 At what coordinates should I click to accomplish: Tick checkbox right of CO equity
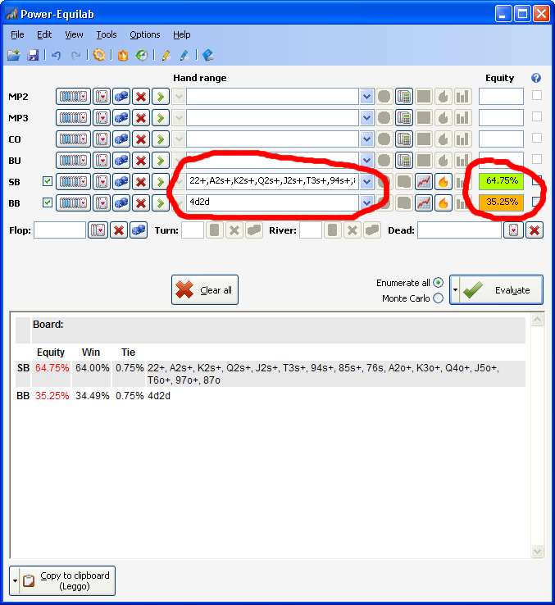pos(537,138)
